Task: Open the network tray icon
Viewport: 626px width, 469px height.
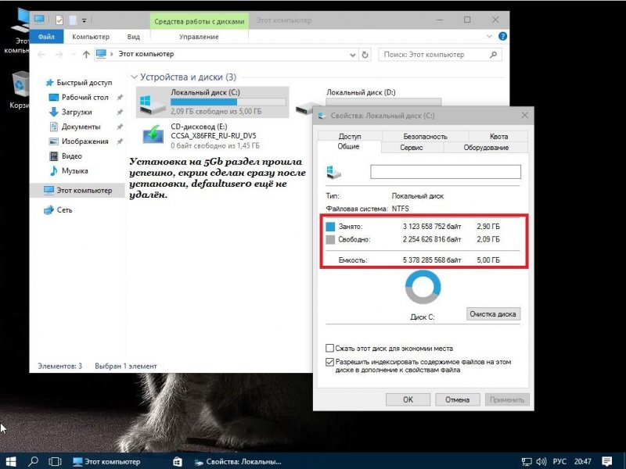Action: click(x=527, y=462)
